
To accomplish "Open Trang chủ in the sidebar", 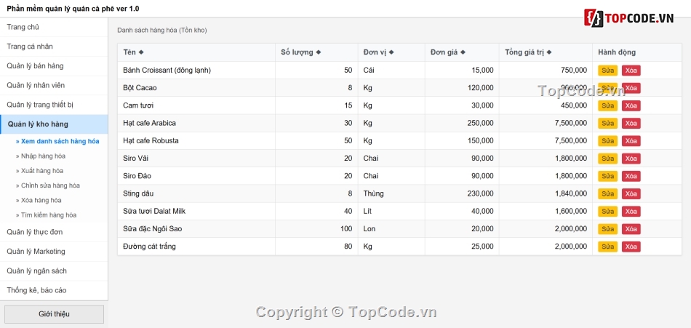I will pyautogui.click(x=54, y=28).
